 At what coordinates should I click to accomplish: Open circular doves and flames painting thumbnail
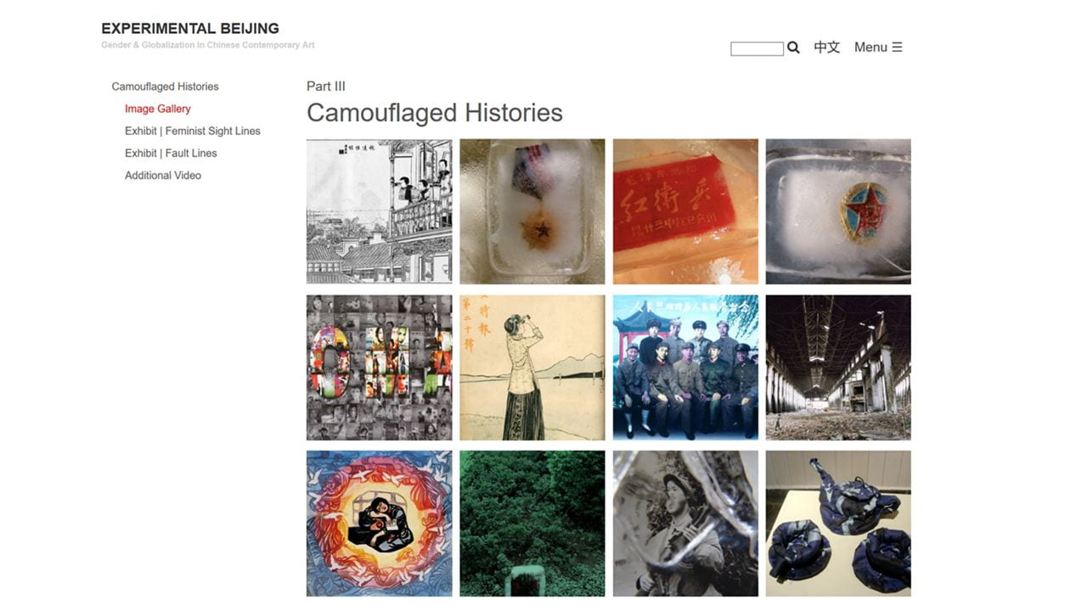click(379, 524)
